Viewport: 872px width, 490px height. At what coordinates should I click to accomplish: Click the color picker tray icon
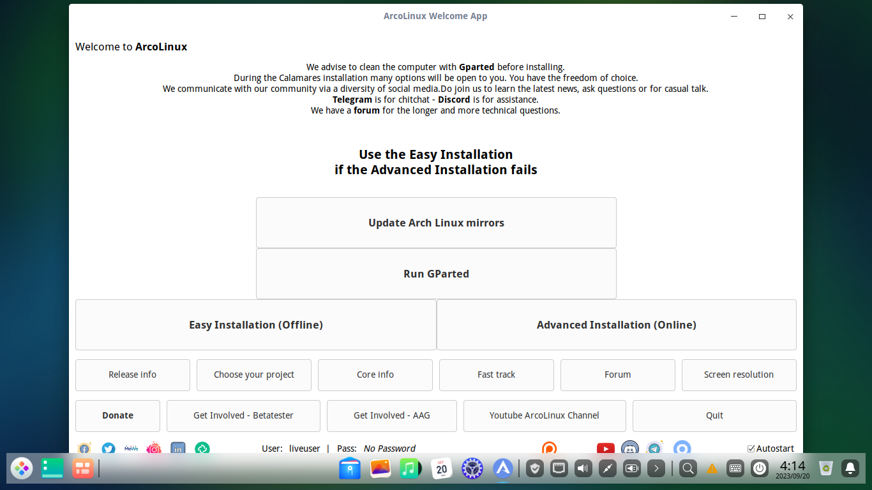[608, 469]
